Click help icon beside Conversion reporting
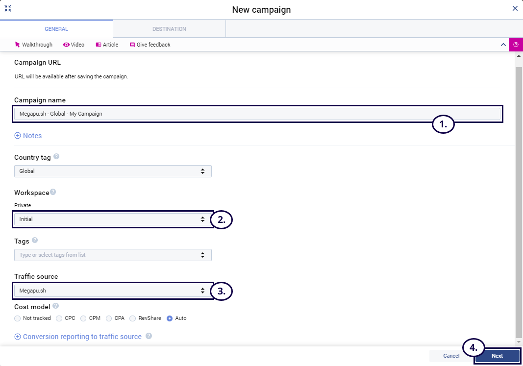This screenshot has width=523, height=366. [x=149, y=336]
